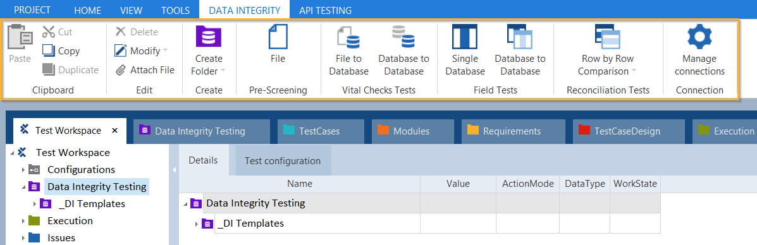Screen dimensions: 757x245
Task: Switch to the API TESTING ribbon tab
Action: (x=326, y=10)
